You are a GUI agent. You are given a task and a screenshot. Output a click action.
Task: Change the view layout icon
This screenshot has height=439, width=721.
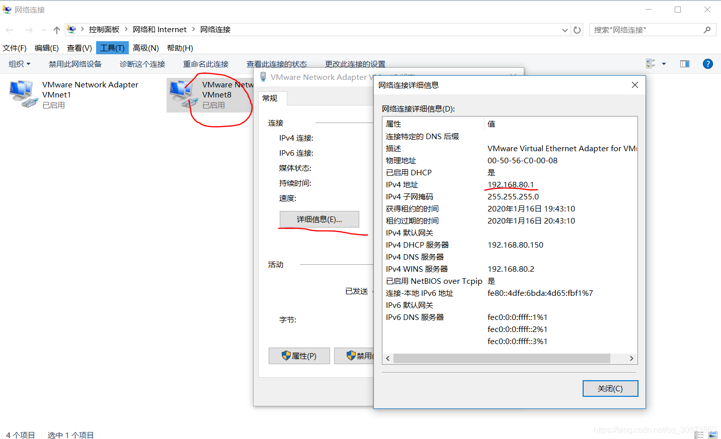[x=651, y=64]
